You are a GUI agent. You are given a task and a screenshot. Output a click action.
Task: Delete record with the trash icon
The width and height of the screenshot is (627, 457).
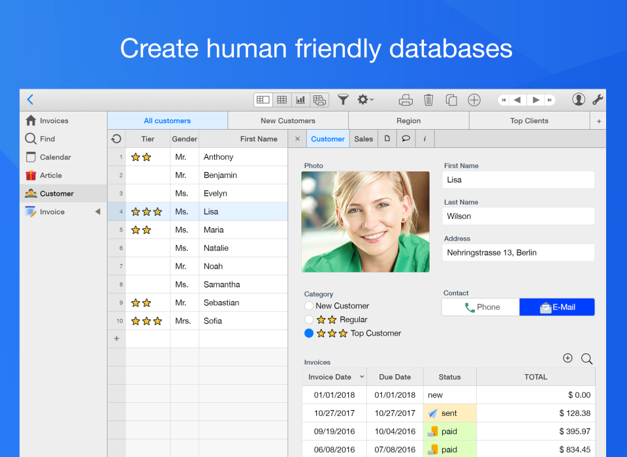tap(428, 100)
